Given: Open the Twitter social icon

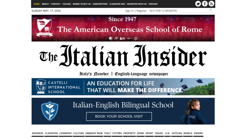Looking at the screenshot, I should coord(198,4).
